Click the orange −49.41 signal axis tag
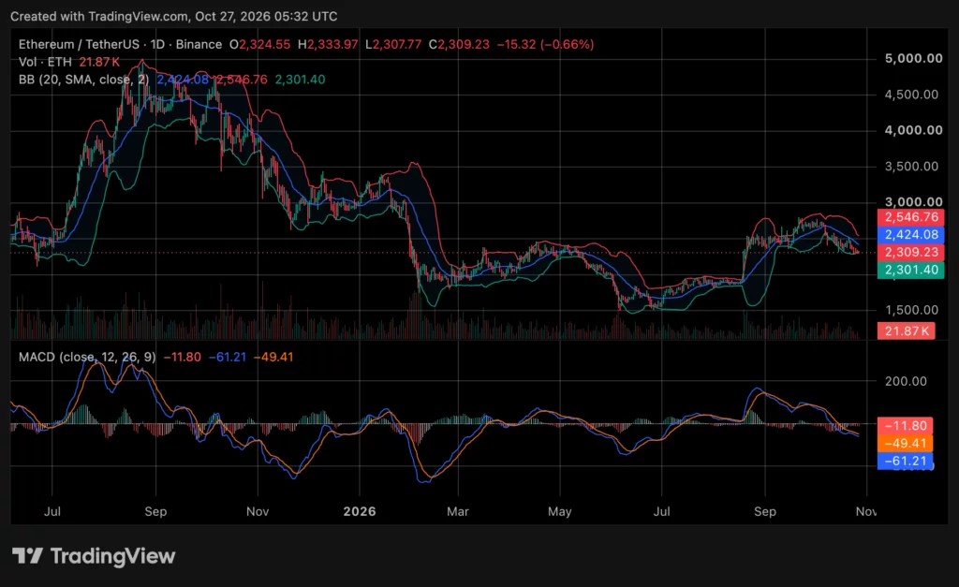 pyautogui.click(x=906, y=444)
